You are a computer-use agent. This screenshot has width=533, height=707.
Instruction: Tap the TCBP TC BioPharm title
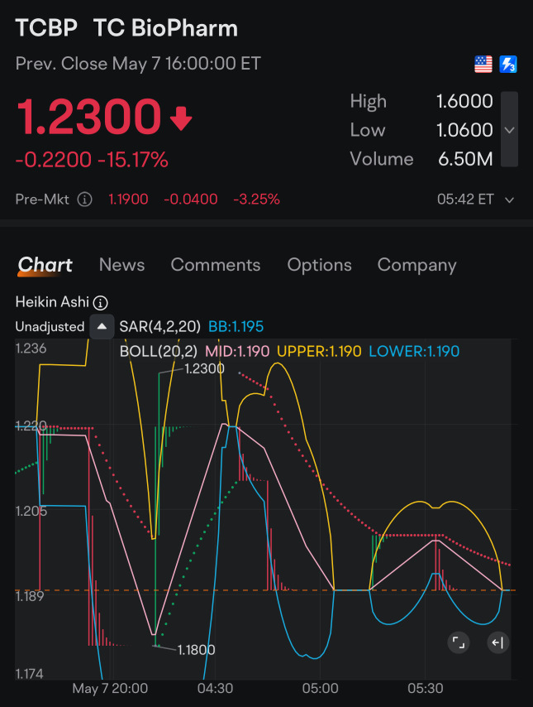click(x=126, y=28)
